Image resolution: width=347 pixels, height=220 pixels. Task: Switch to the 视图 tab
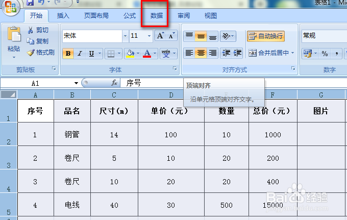pos(210,15)
